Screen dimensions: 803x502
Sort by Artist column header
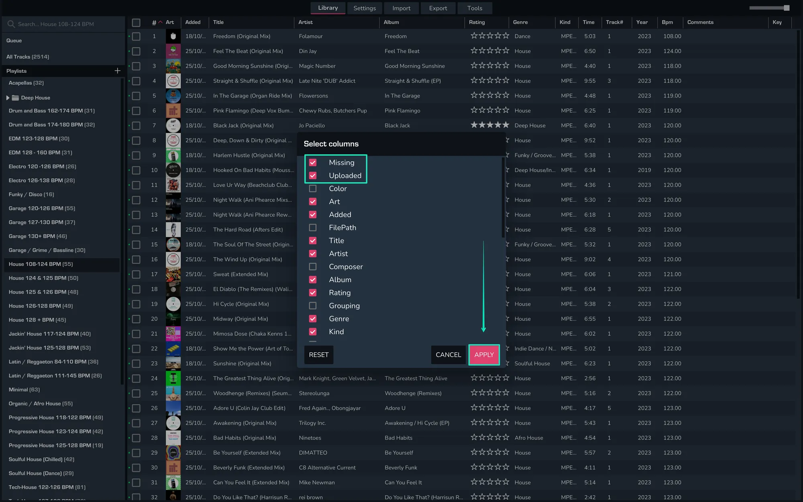pos(306,22)
